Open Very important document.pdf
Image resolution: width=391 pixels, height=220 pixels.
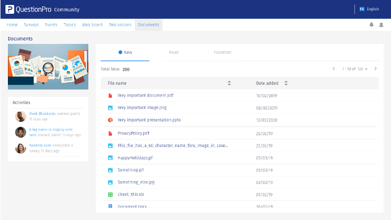(145, 95)
